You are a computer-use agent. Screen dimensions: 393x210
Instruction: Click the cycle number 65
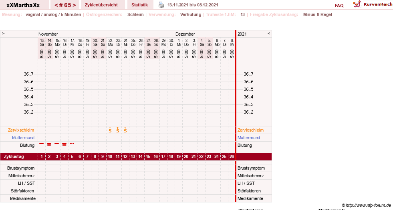[67, 5]
